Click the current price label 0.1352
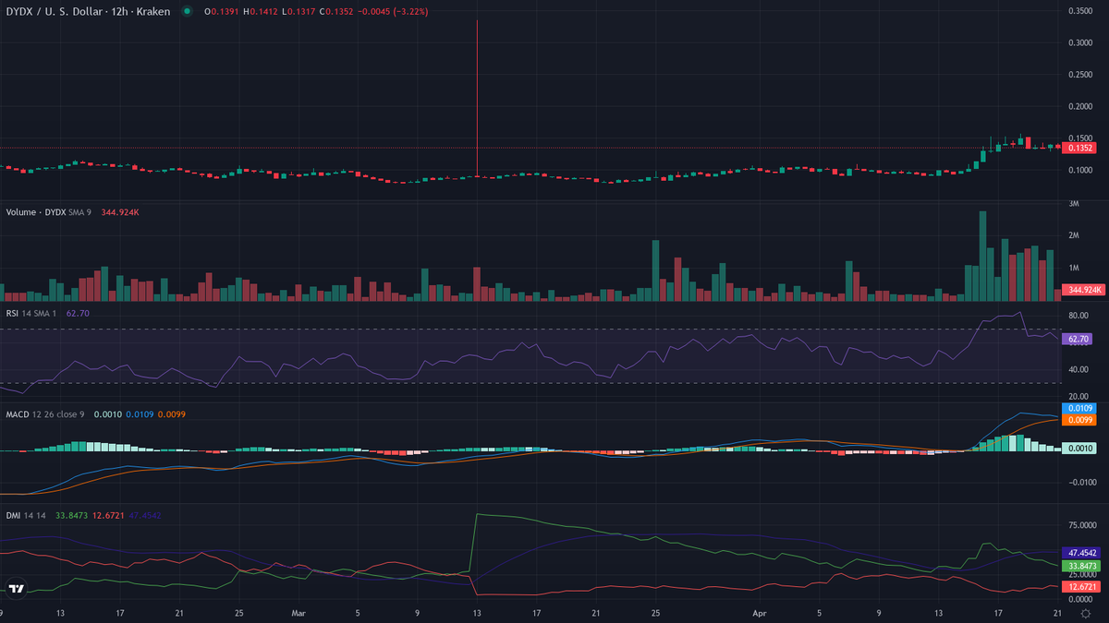1109x623 pixels. pos(1080,148)
